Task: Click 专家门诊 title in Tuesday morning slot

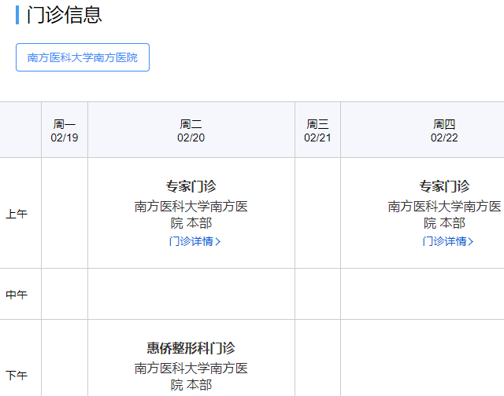Action: tap(191, 186)
